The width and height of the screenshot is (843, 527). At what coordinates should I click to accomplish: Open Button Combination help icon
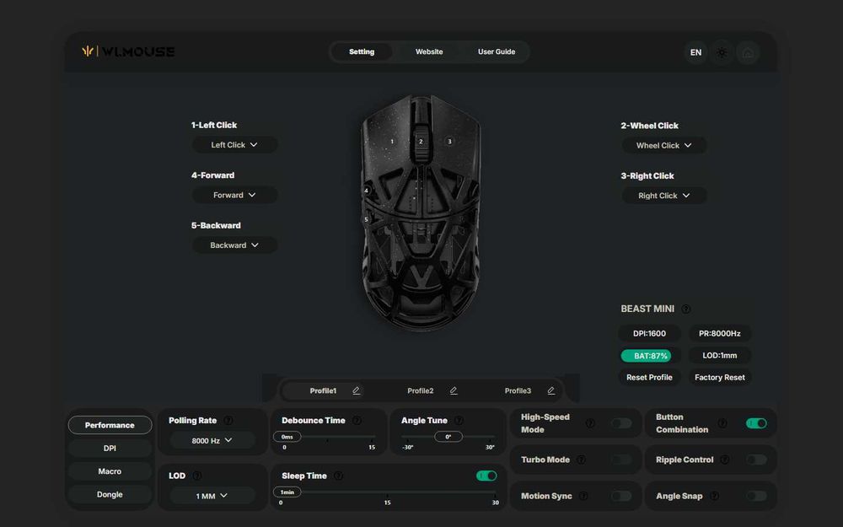(x=722, y=423)
